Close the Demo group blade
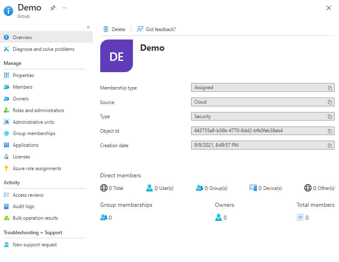The height and width of the screenshot is (262, 339). pyautogui.click(x=328, y=8)
